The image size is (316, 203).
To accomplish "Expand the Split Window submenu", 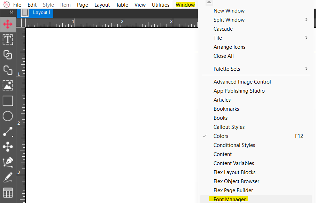I will tap(229, 19).
